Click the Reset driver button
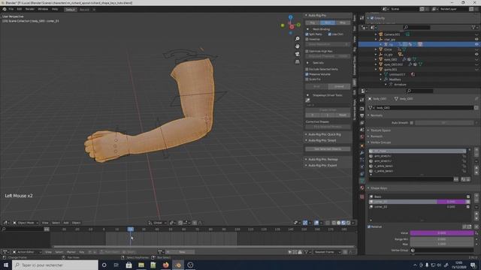Screen dimensions: 481x270 point(343,115)
